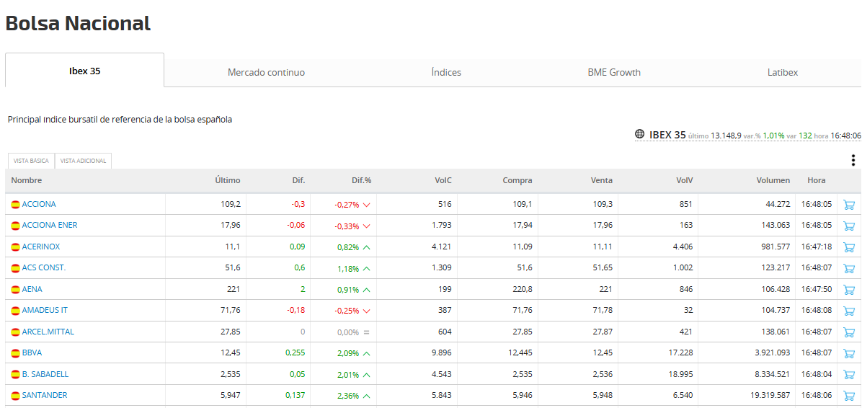Click the globe icon beside IBEX 35
Image resolution: width=862 pixels, height=408 pixels.
(639, 133)
